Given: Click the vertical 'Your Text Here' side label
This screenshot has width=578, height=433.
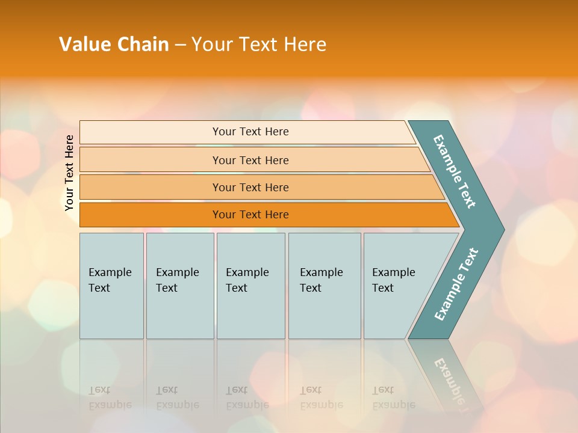Looking at the screenshot, I should [x=69, y=173].
